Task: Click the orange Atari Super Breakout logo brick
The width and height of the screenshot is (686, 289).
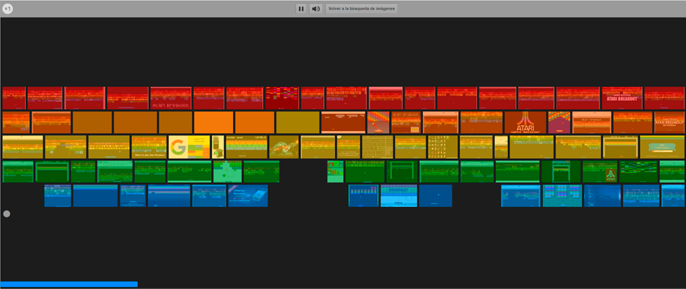Action: click(525, 123)
